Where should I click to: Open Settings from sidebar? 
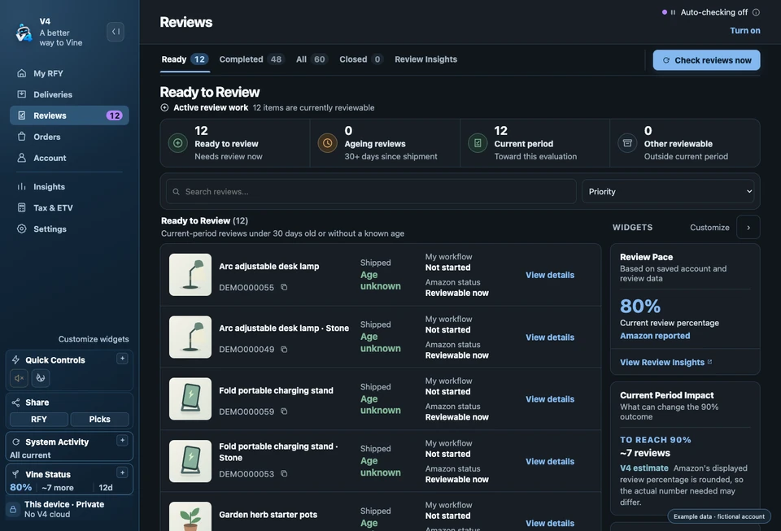(69, 229)
